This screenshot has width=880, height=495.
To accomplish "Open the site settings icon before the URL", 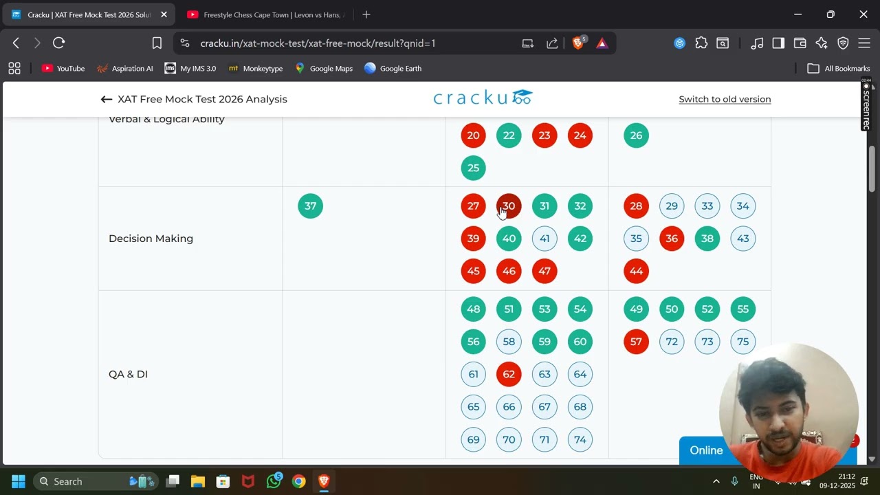I will 184,43.
